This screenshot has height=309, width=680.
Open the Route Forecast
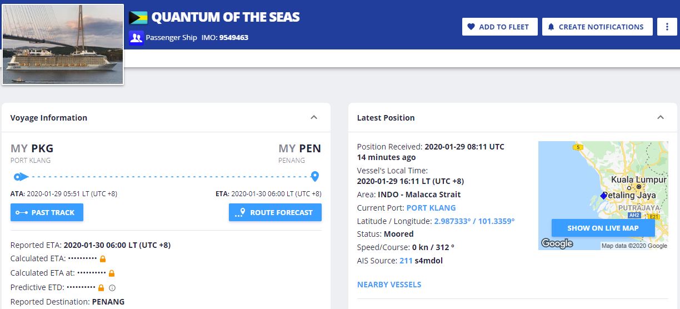point(275,212)
